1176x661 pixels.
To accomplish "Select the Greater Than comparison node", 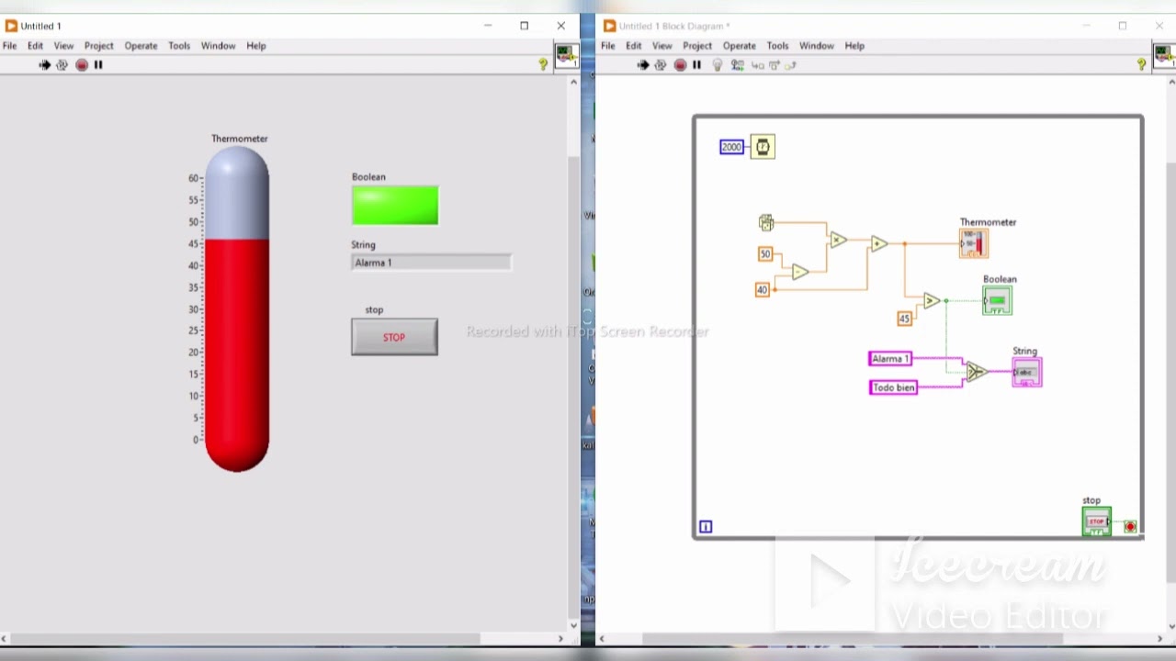I will tap(932, 300).
